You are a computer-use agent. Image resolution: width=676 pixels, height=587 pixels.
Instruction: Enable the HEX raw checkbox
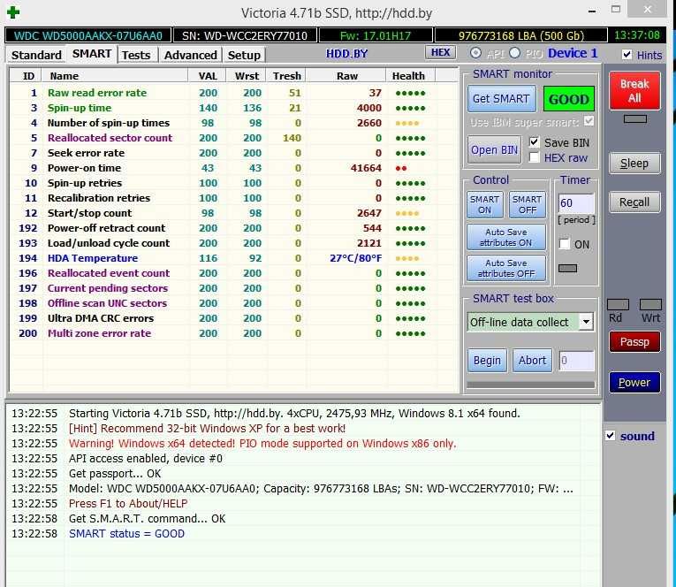(x=534, y=157)
